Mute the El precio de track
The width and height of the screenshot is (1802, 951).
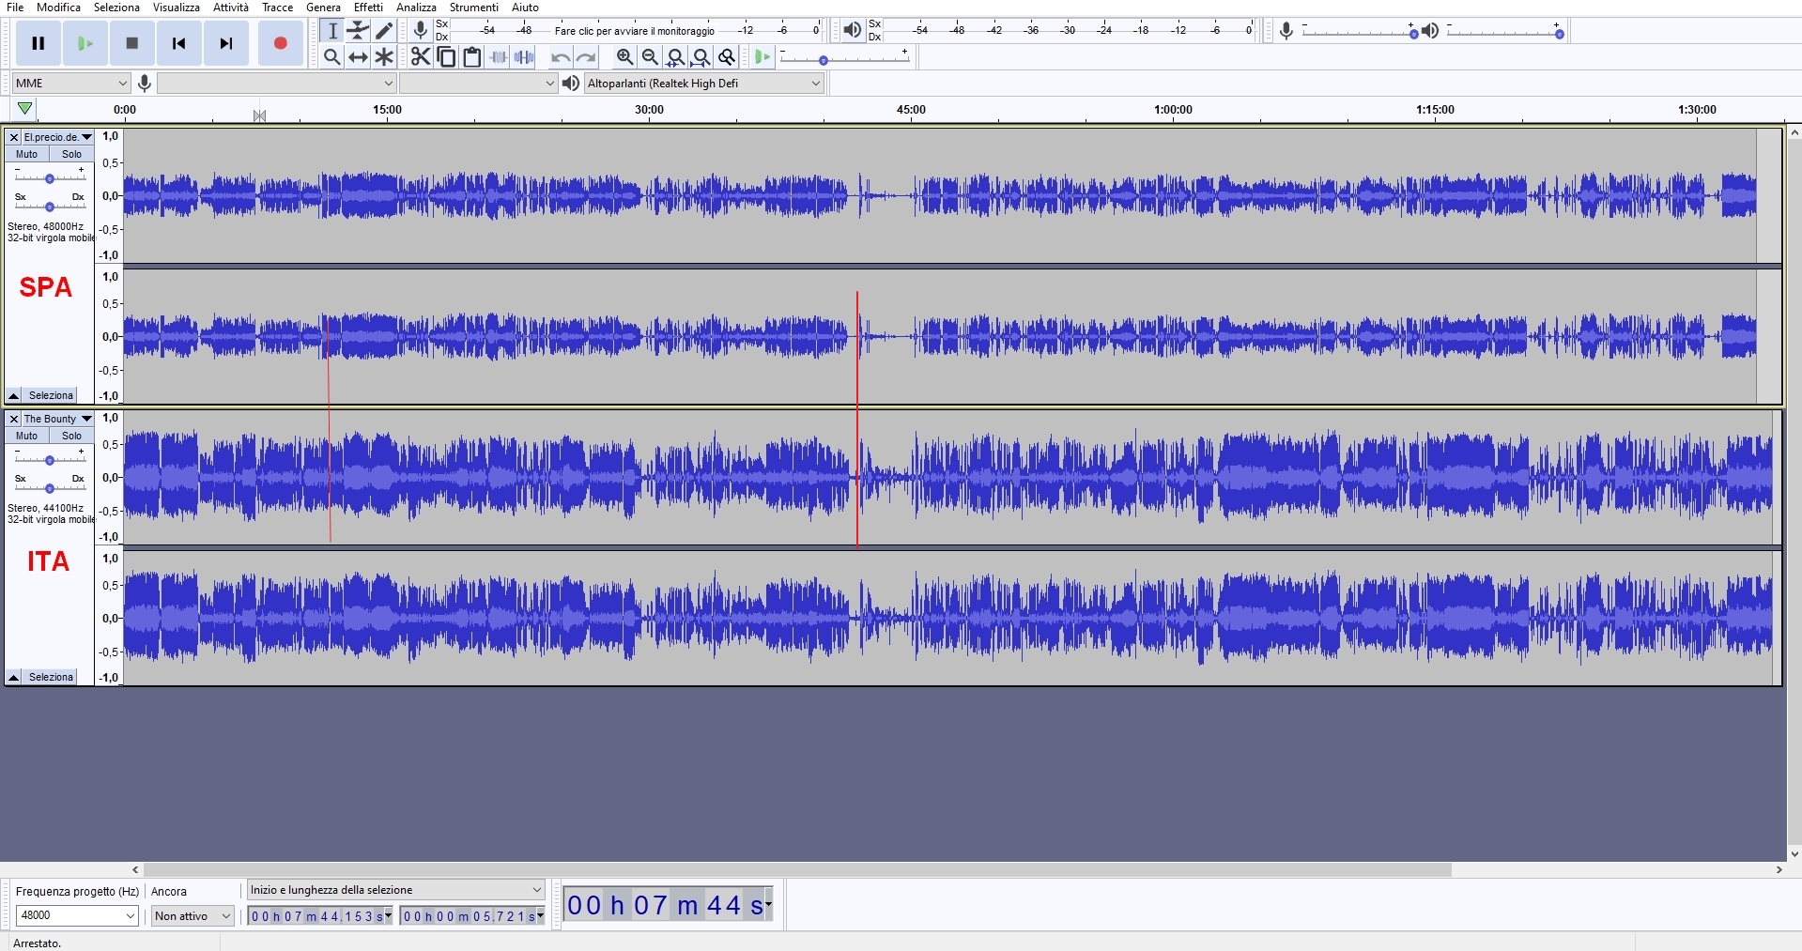(26, 154)
